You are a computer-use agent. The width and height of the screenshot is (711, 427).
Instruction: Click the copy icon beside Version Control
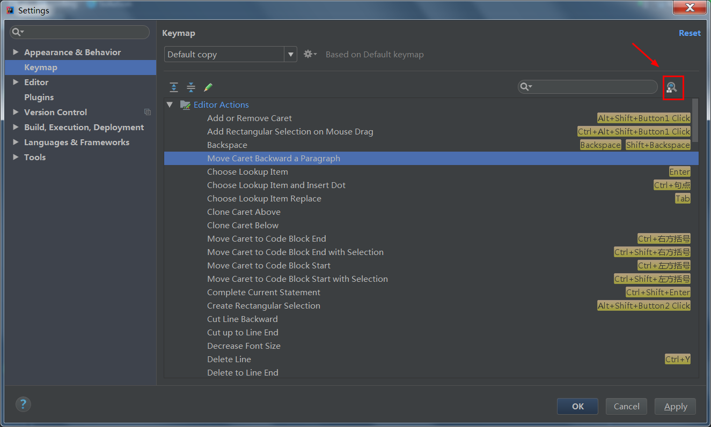tap(148, 112)
